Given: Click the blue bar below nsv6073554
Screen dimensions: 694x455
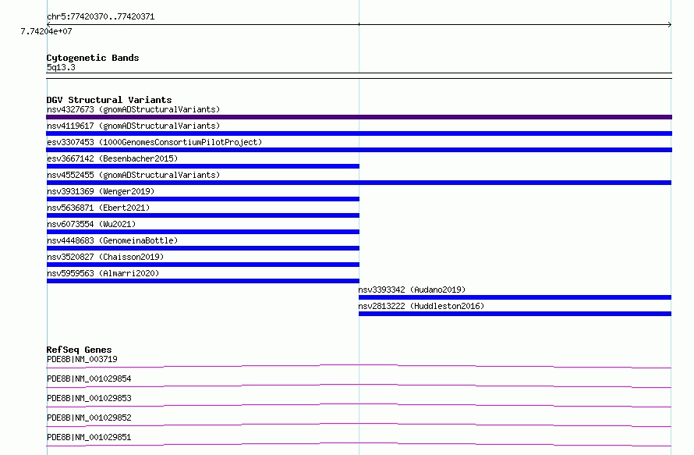Looking at the screenshot, I should (x=203, y=232).
